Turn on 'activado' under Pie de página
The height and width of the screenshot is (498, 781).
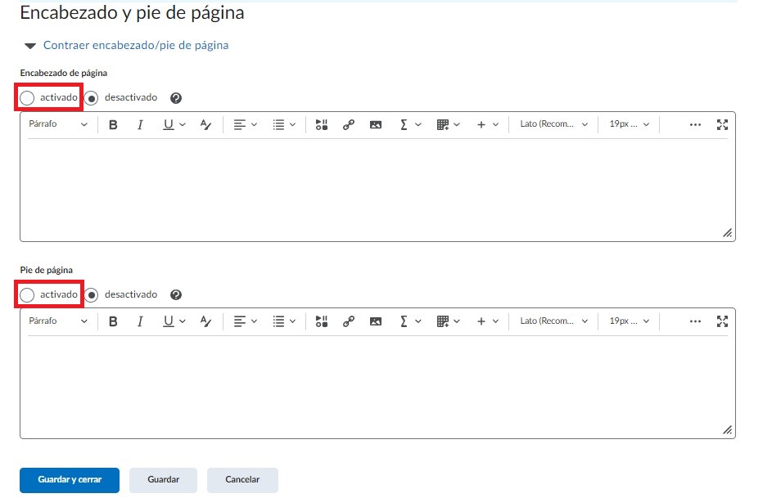28,294
